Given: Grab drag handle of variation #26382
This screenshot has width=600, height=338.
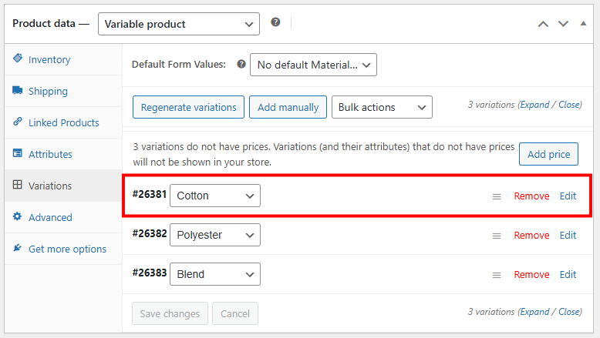Looking at the screenshot, I should pos(497,236).
